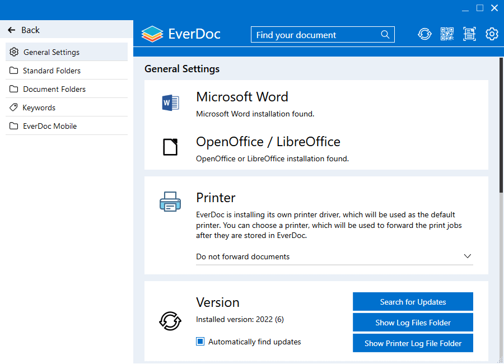Click the search magnifier inside the document search box
This screenshot has width=504, height=364.
click(385, 34)
